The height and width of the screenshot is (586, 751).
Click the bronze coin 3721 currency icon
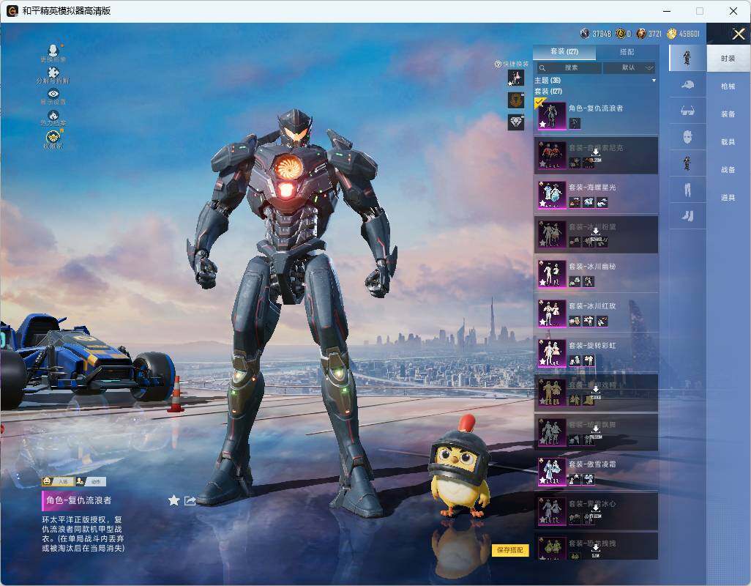[x=641, y=34]
